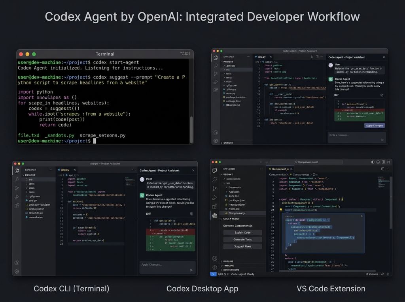Open Extensions in the Component.js window activity bar
Viewport: 405px width, 302px height.
215,207
